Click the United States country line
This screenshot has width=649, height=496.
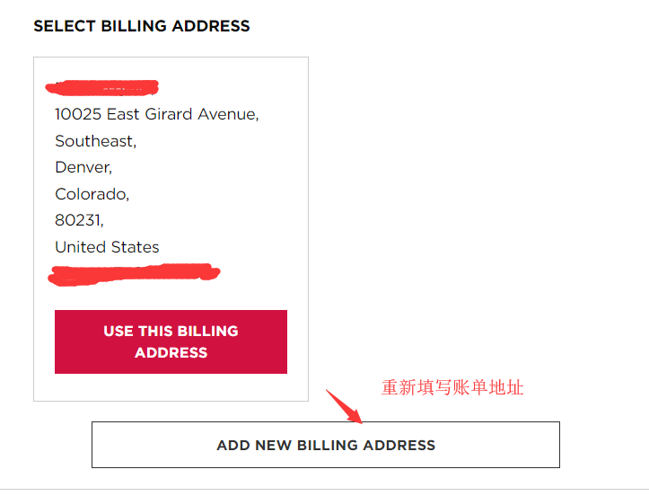(x=107, y=247)
